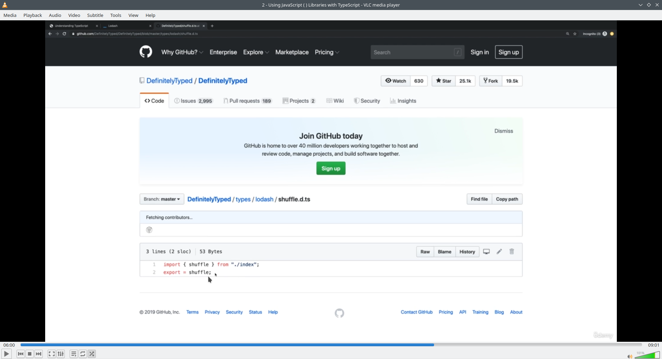Open the Branch: master selector

(x=162, y=199)
